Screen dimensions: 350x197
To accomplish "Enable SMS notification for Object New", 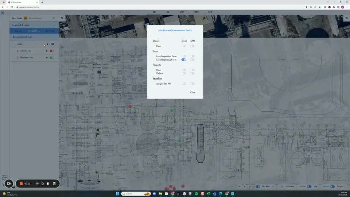I will pyautogui.click(x=192, y=46).
